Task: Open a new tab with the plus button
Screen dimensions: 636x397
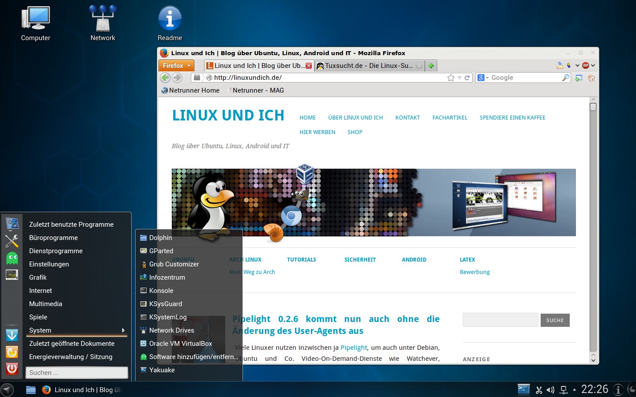Action: 431,66
